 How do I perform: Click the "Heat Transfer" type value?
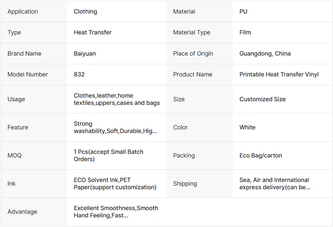[93, 32]
